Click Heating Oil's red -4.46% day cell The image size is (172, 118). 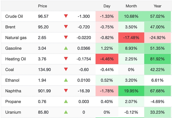pyautogui.click(x=107, y=59)
